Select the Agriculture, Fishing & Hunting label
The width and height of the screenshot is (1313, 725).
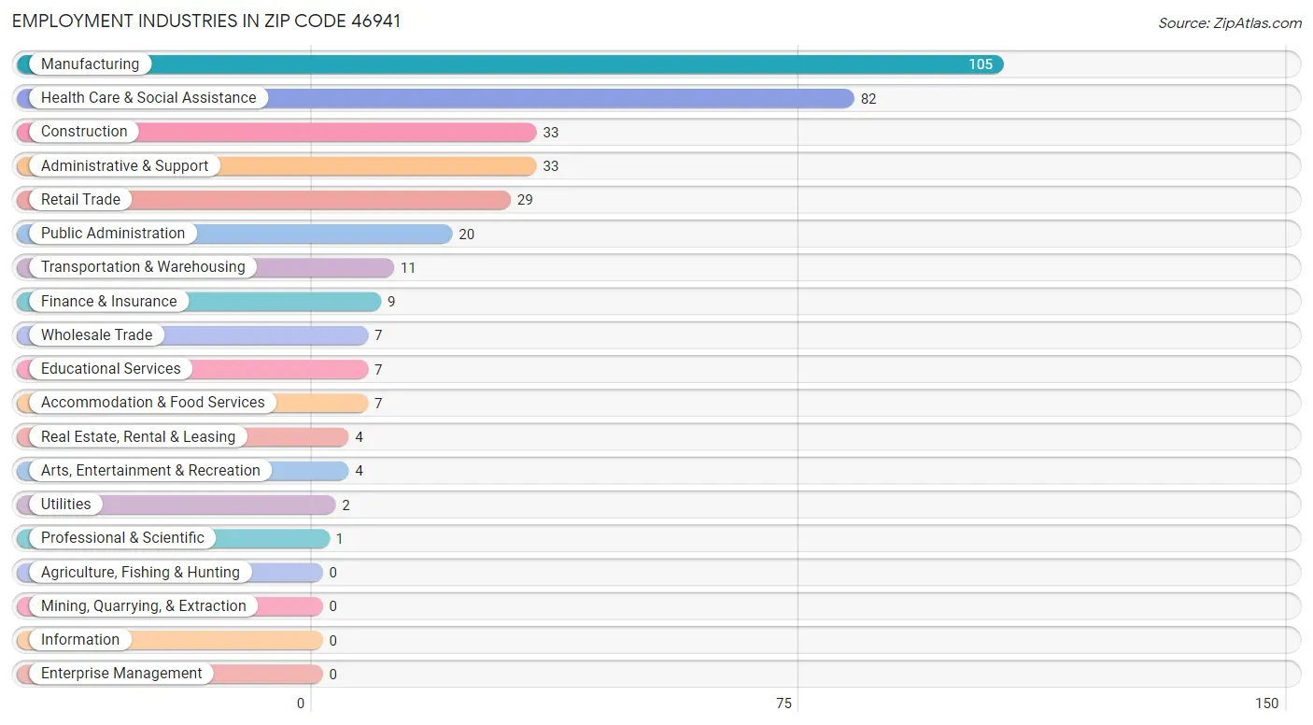(140, 572)
